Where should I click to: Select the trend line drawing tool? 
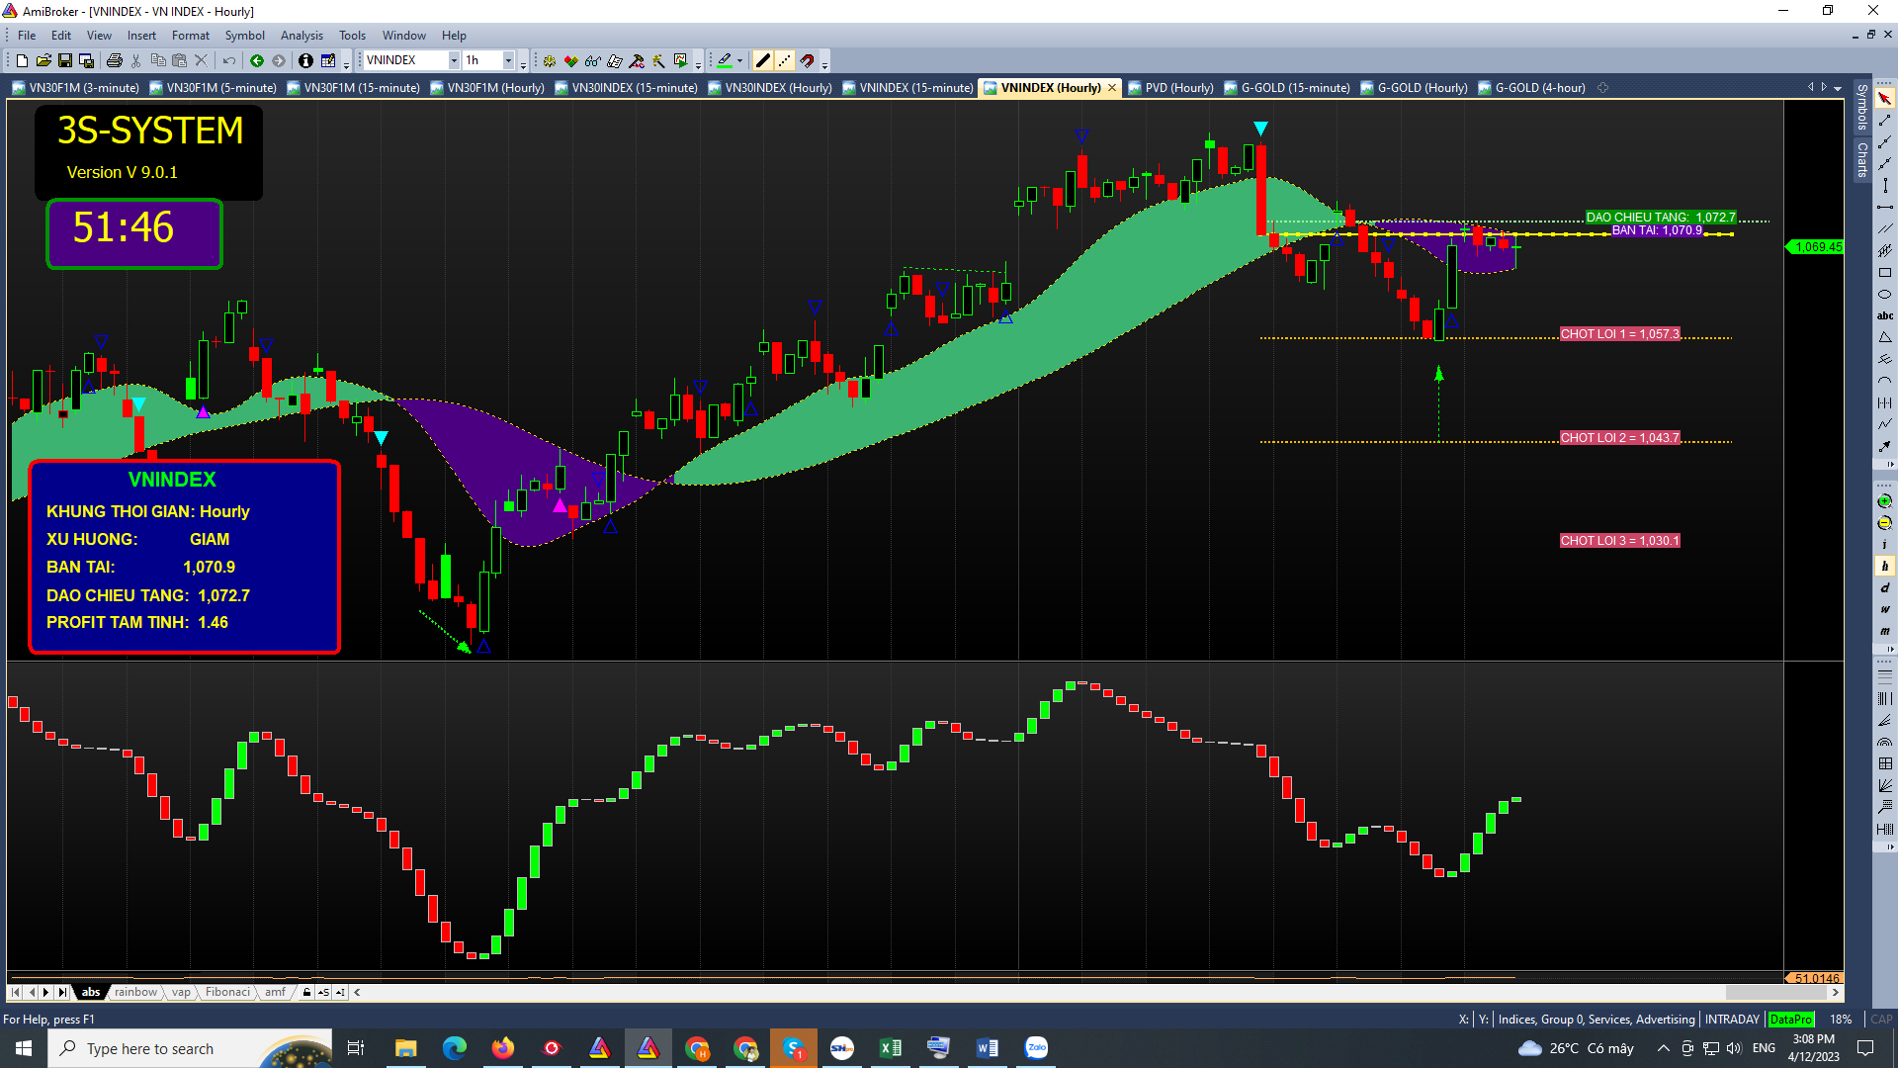[x=1884, y=121]
